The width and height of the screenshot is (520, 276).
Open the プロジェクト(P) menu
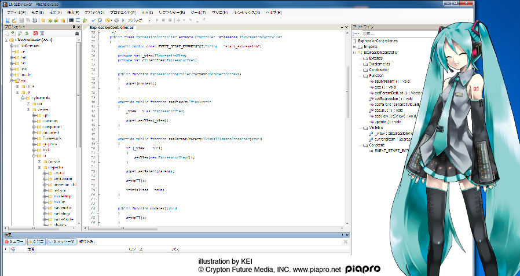pos(123,12)
